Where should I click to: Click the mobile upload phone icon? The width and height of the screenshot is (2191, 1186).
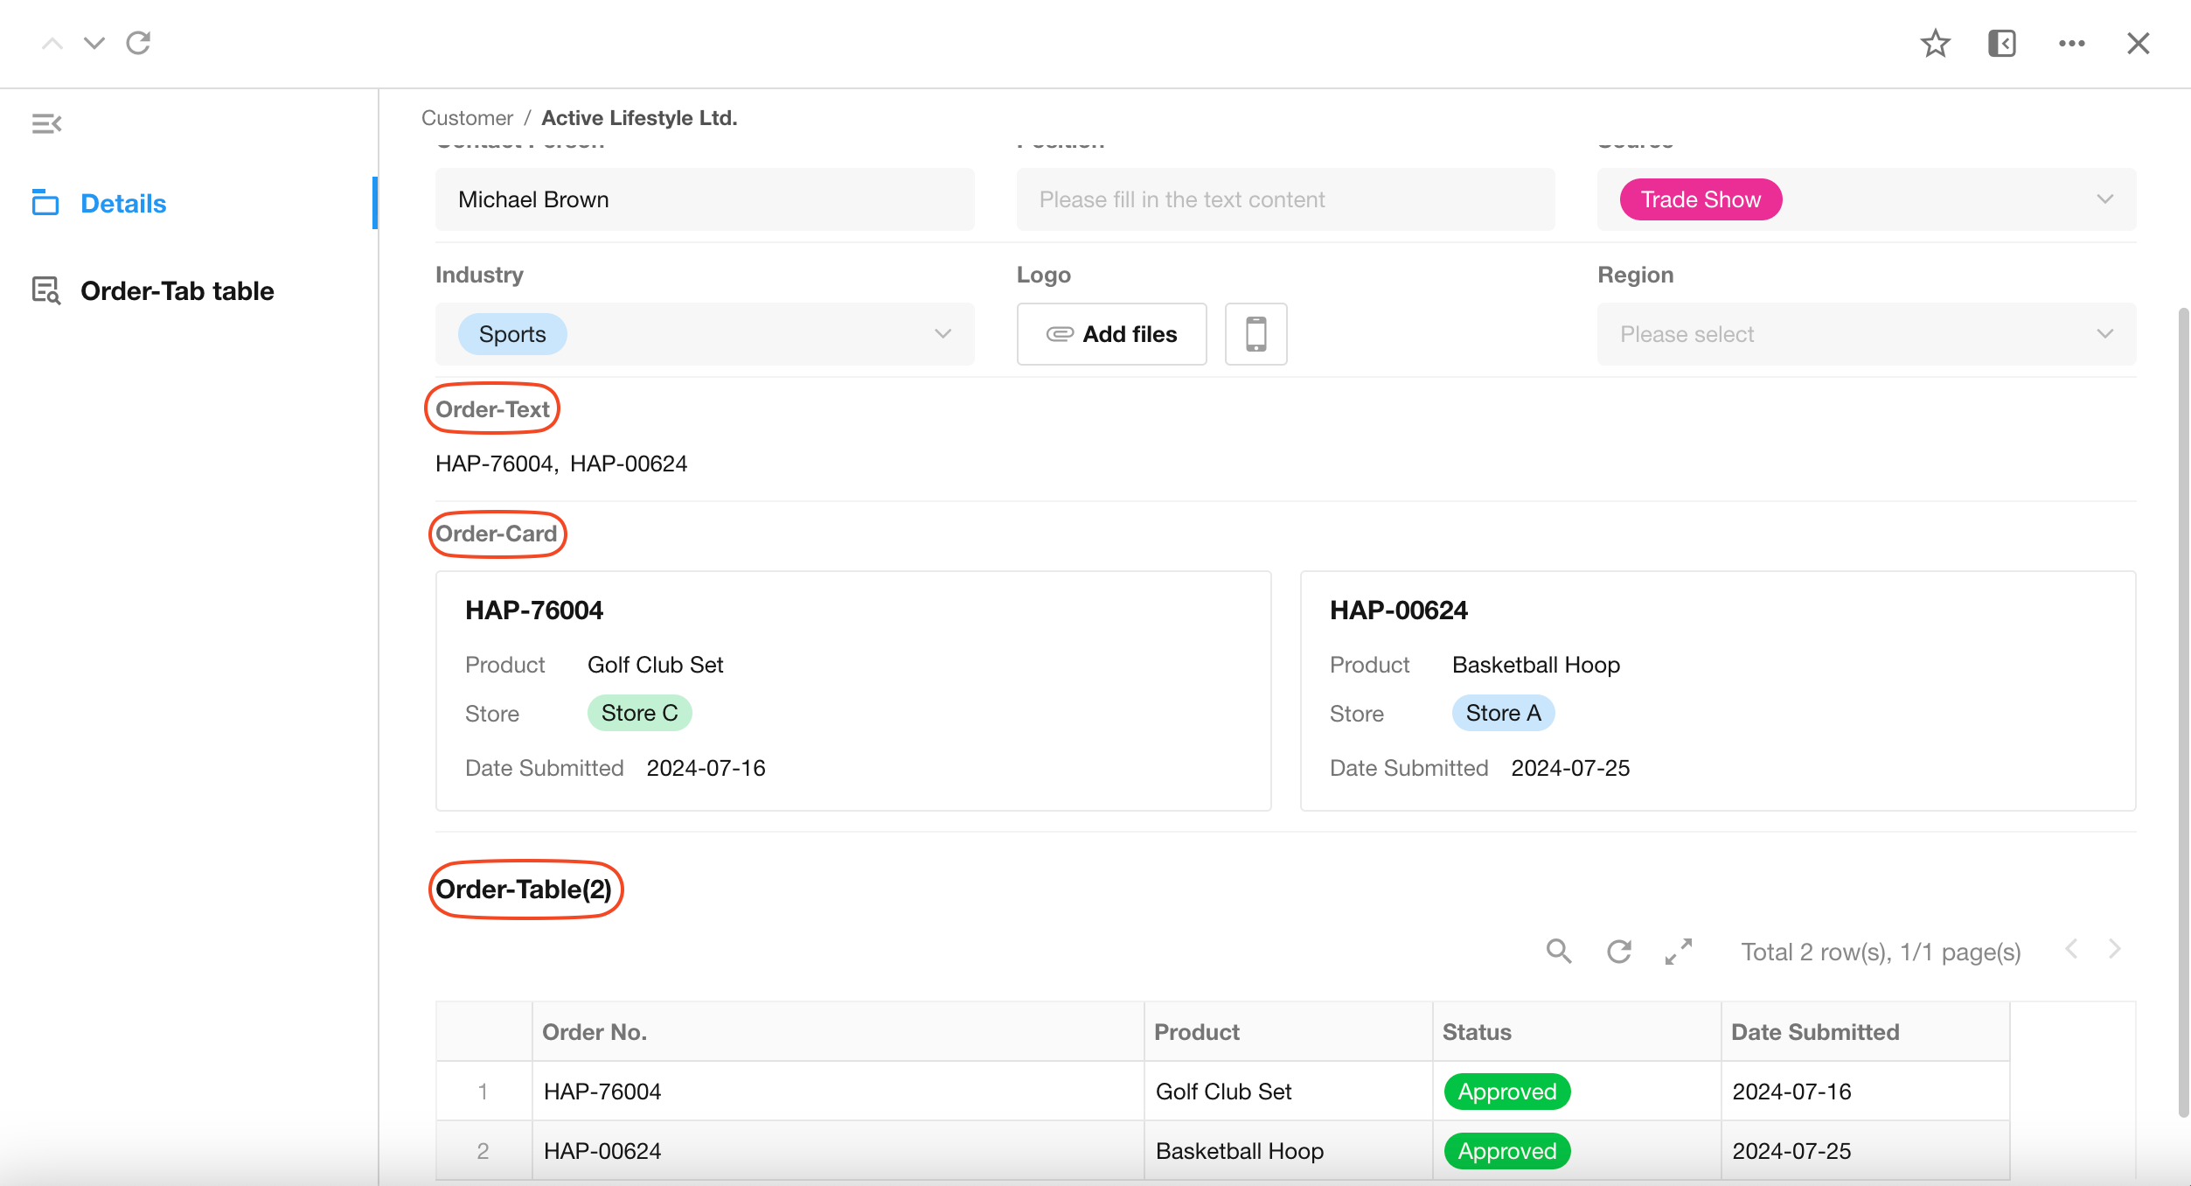(x=1255, y=334)
